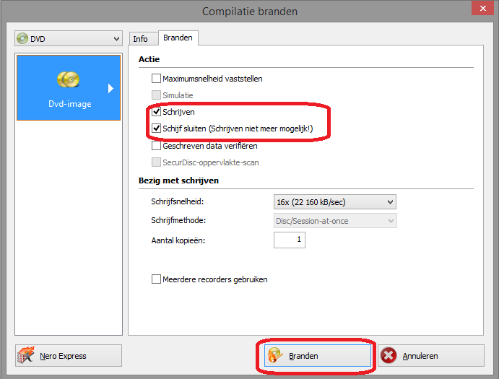Click the Aantal kopieën: label
Screen dimensions: 499x379
coord(178,240)
